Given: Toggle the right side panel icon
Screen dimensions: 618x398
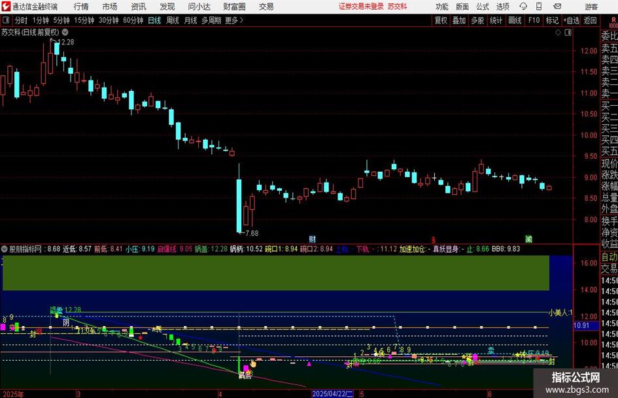Looking at the screenshot, I should pyautogui.click(x=568, y=33).
